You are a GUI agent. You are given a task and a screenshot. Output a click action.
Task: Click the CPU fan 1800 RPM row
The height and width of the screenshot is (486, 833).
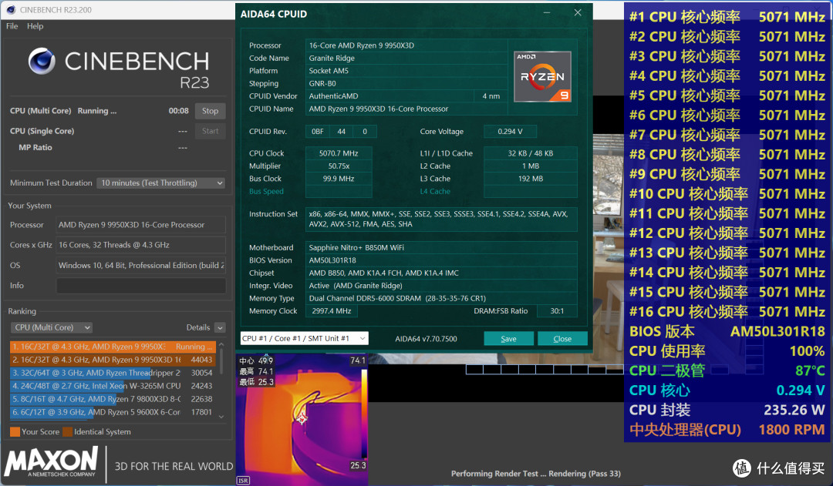click(727, 429)
